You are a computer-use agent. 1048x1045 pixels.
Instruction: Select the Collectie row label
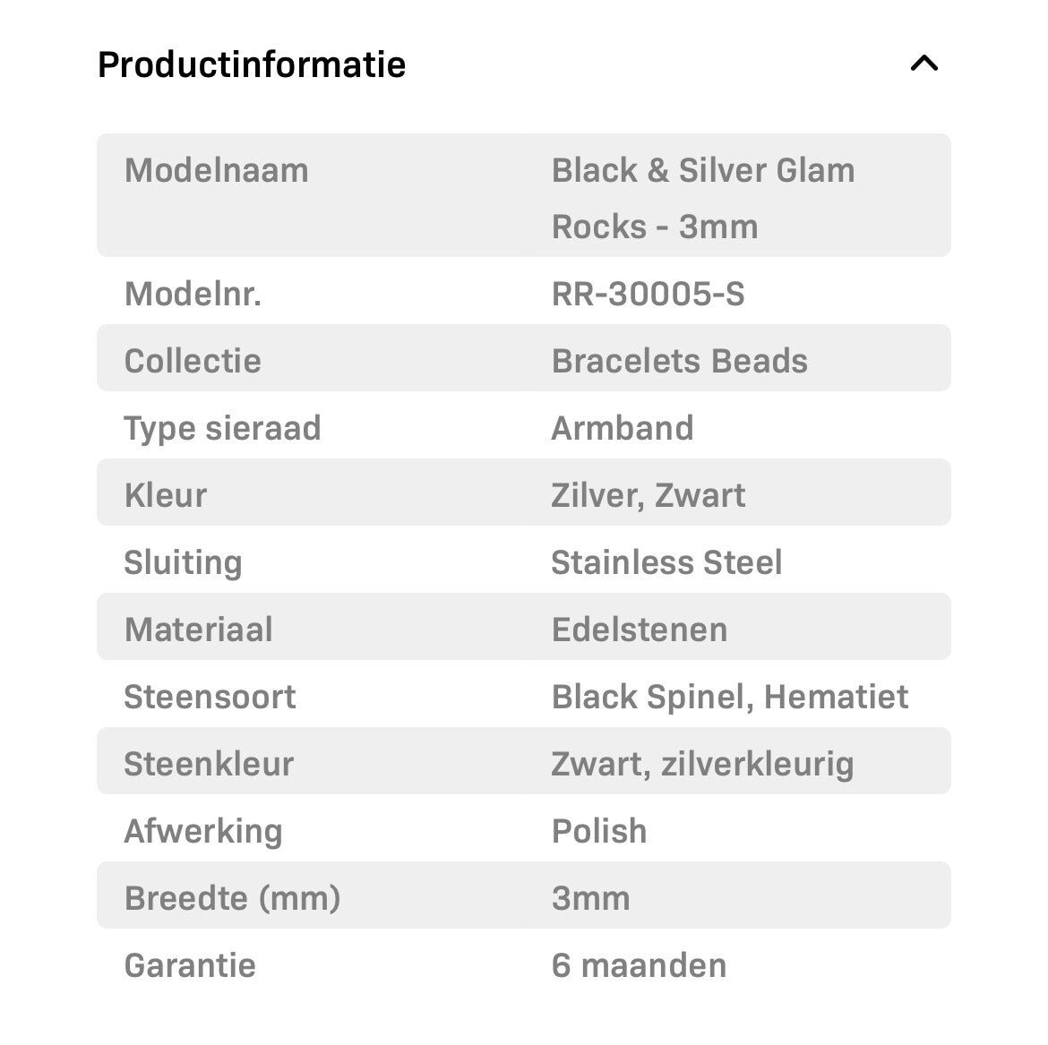coord(193,361)
